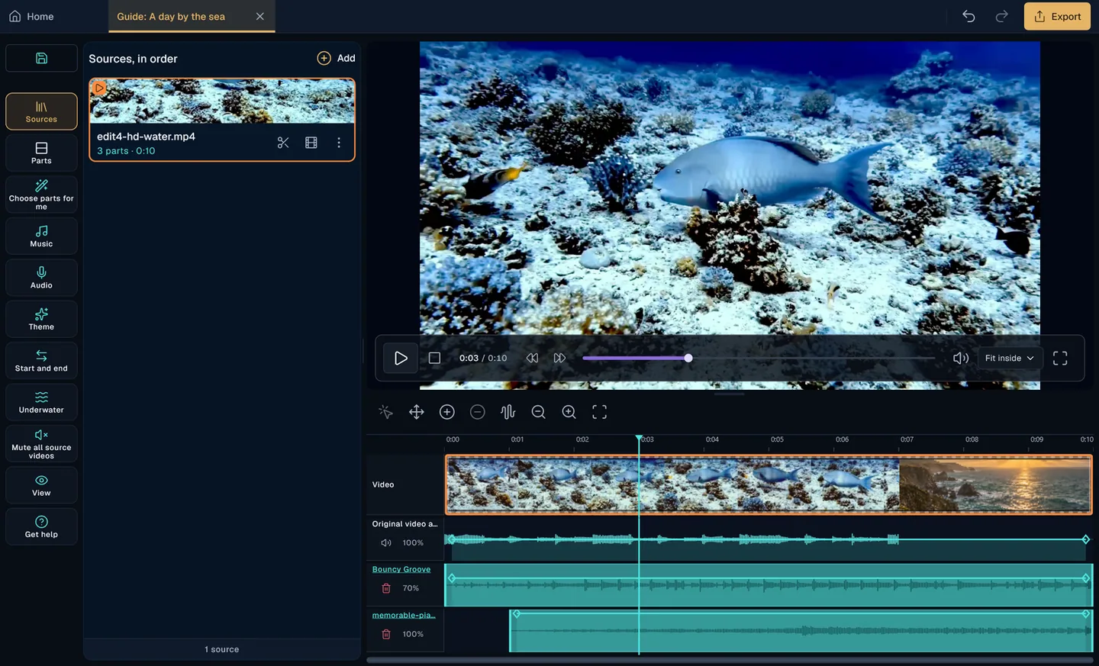Delete the Bouncy Groove track
This screenshot has height=666, width=1099.
[x=386, y=588]
